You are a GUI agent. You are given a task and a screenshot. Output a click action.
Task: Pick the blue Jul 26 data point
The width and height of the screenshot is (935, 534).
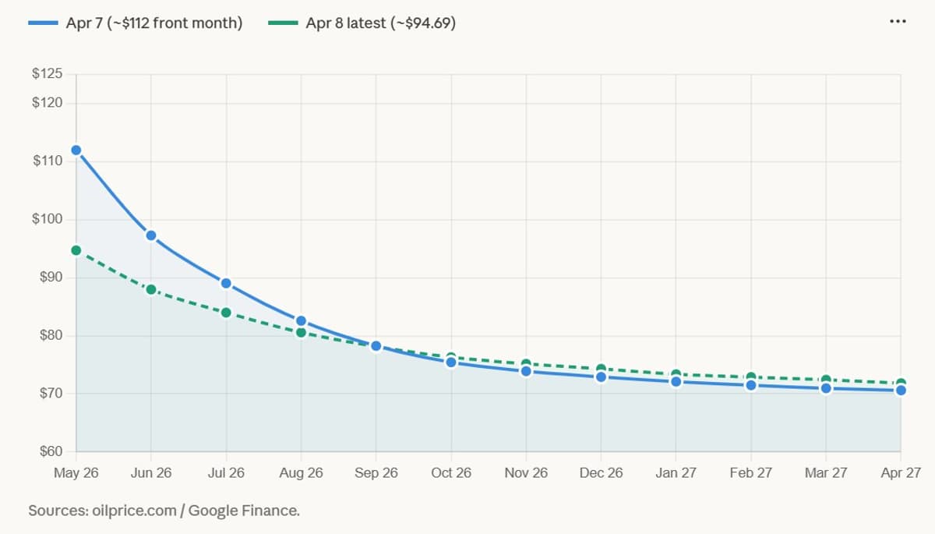coord(226,283)
